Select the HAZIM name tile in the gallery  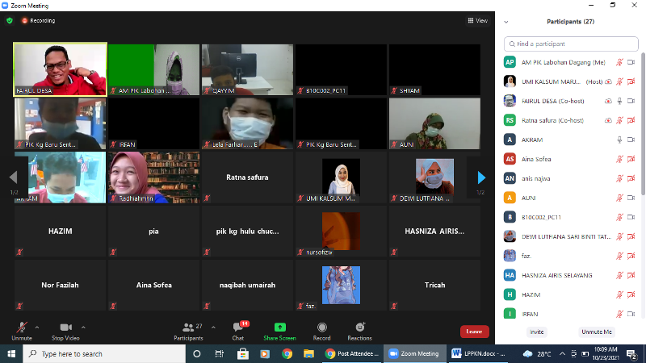pos(60,232)
